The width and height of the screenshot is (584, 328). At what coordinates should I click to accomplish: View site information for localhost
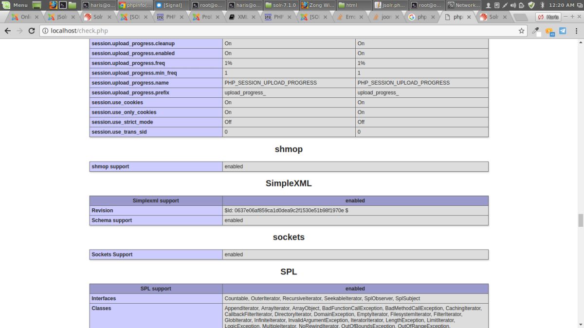coord(45,31)
